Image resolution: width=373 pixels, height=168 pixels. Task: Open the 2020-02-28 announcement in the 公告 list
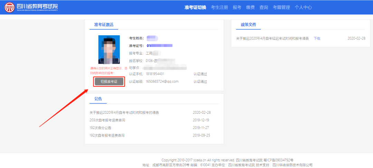(124, 113)
